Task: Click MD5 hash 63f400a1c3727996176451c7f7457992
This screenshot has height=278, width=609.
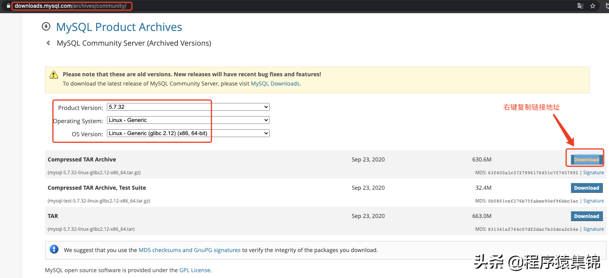Action: click(x=533, y=173)
